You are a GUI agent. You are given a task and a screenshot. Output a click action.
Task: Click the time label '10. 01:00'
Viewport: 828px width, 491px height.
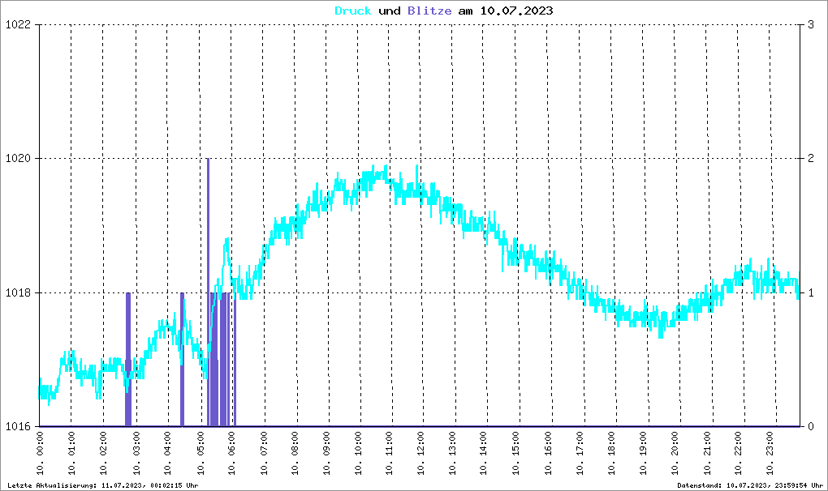tap(71, 453)
